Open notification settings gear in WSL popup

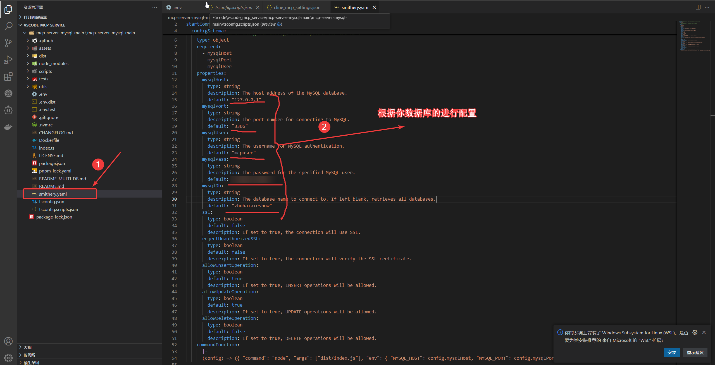coord(695,332)
